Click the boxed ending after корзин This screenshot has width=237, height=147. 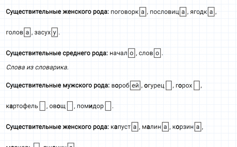198,128
